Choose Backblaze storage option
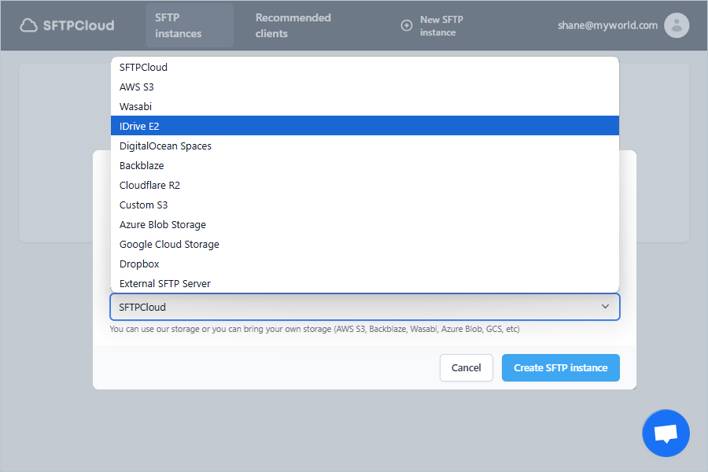Viewport: 708px width, 472px height. pyautogui.click(x=365, y=165)
